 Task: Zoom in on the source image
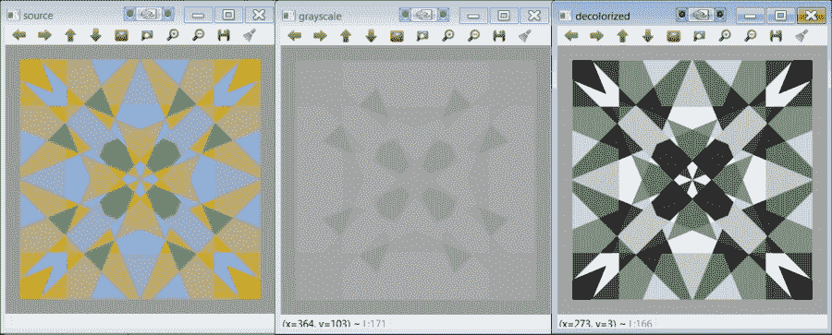(173, 35)
